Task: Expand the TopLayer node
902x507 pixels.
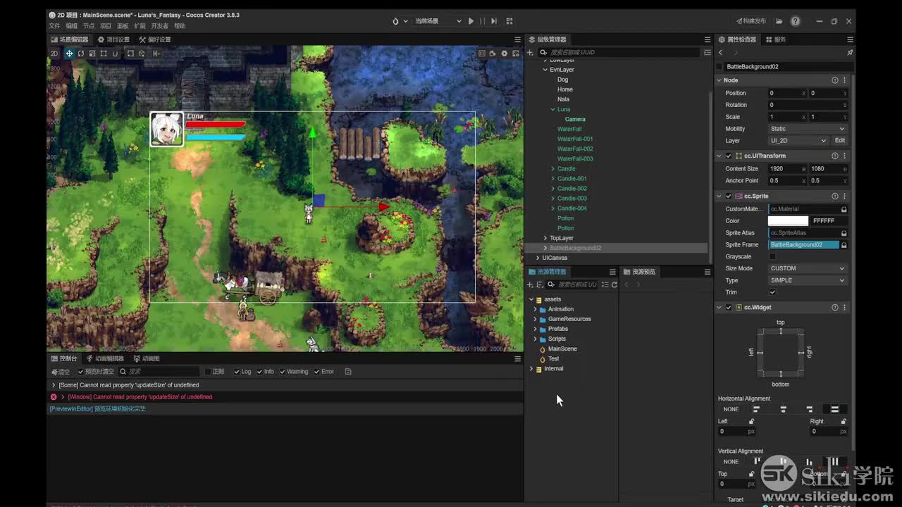Action: [545, 238]
